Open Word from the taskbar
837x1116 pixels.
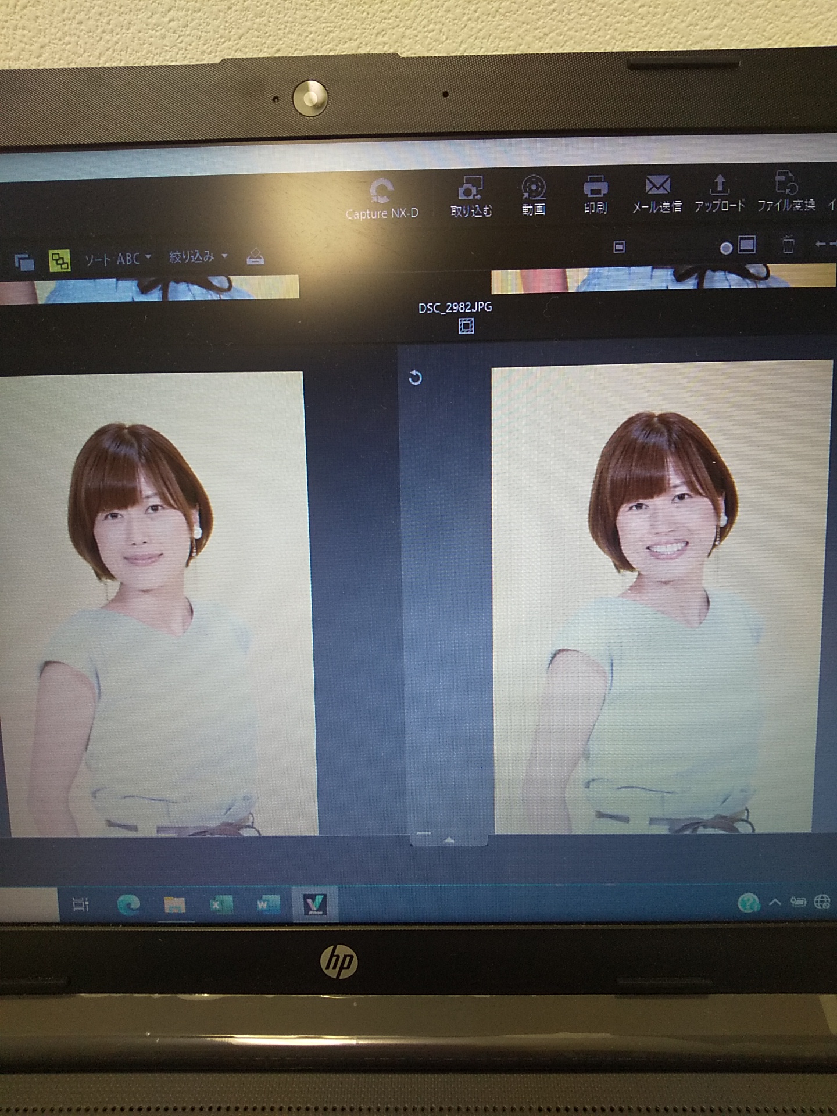(267, 904)
